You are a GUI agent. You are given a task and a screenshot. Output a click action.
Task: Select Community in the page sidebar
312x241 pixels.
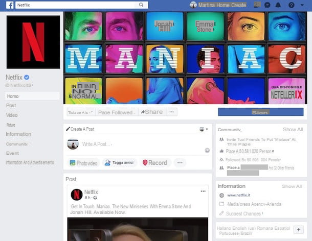click(x=17, y=144)
